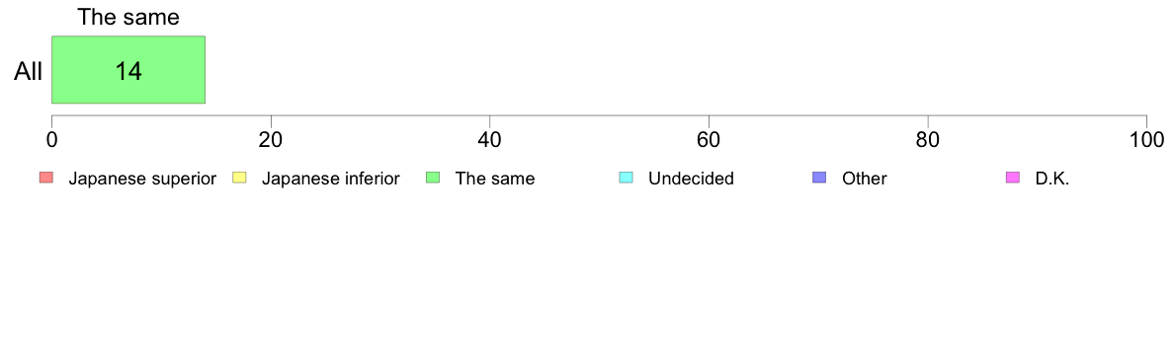
Task: Click the magenta D.K. legend swatch
Action: (x=1013, y=178)
